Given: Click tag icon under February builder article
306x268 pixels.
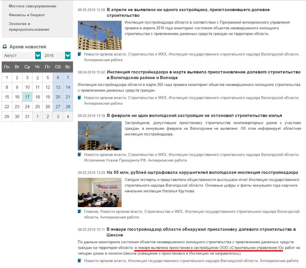Looking at the screenshot, I should 80,154.
